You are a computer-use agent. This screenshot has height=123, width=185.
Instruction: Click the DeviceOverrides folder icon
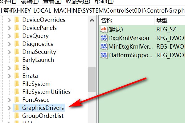tap(17, 20)
